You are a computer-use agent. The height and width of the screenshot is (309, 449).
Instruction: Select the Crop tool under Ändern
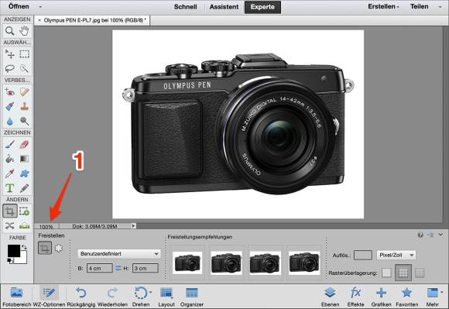10,211
